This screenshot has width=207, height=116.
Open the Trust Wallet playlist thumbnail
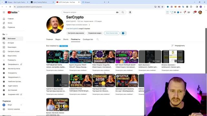click(x=81, y=57)
